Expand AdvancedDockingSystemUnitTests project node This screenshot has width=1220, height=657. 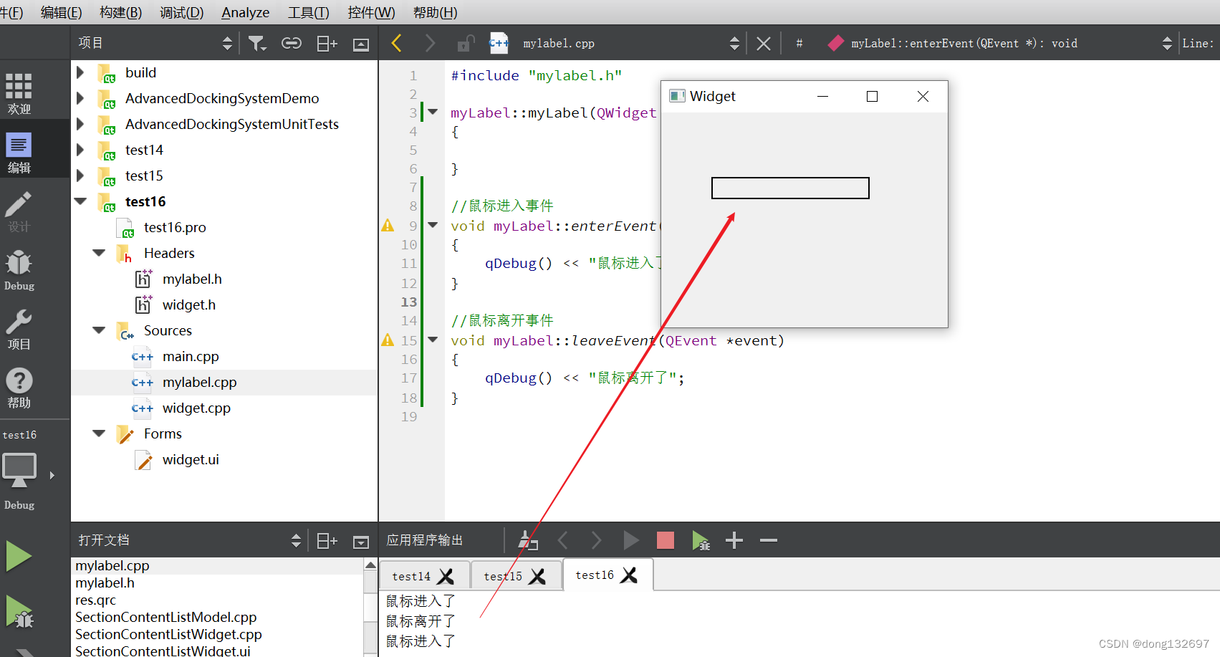pyautogui.click(x=80, y=124)
